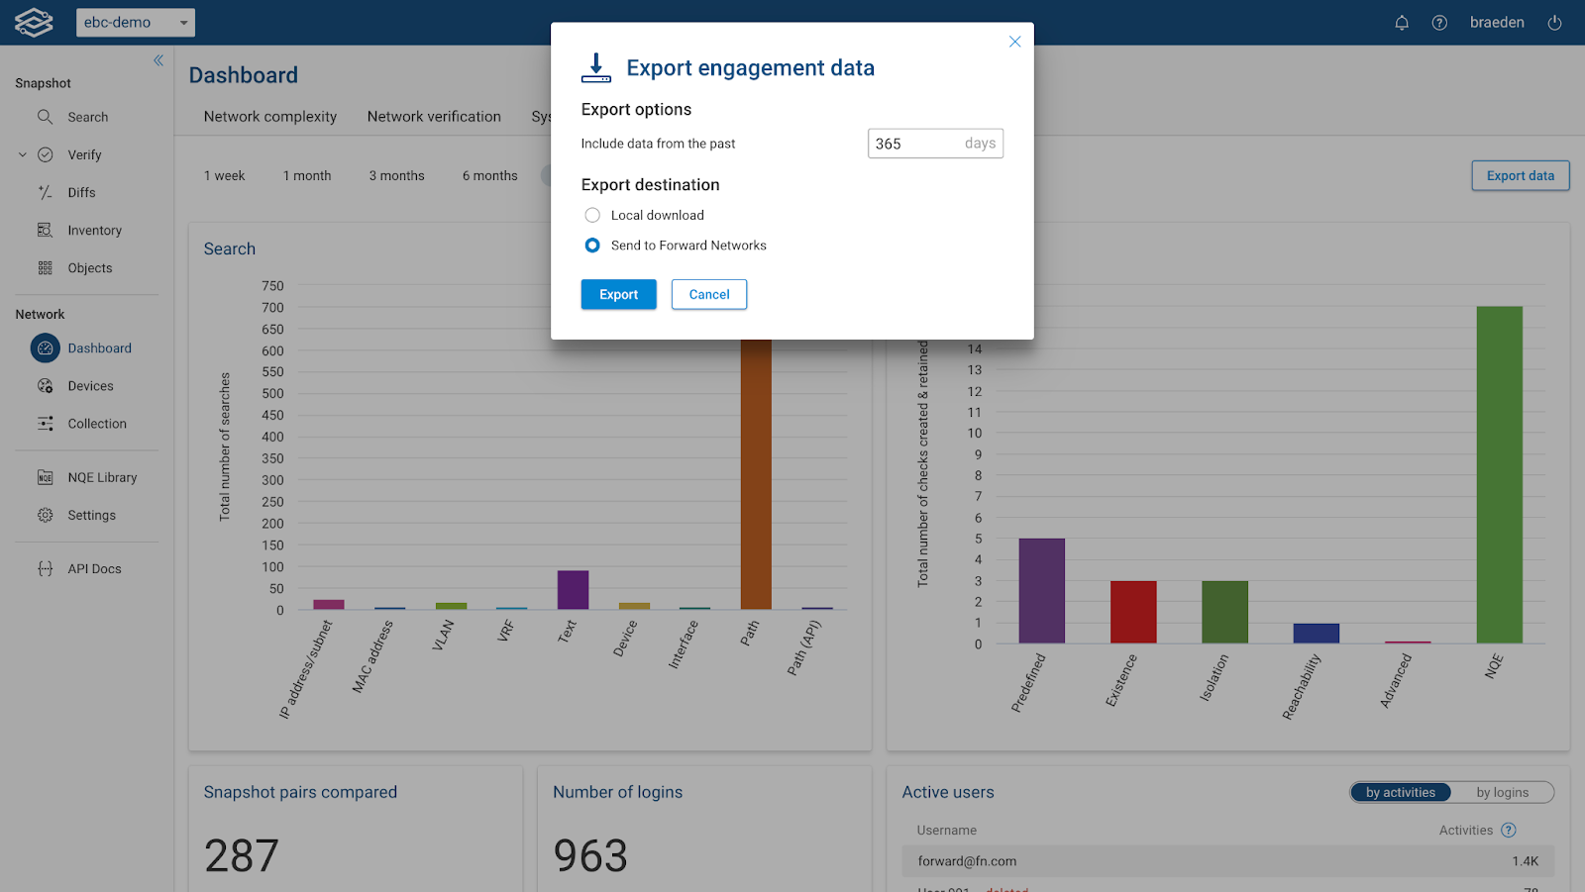
Task: Open the Inventory panel
Action: 94,230
